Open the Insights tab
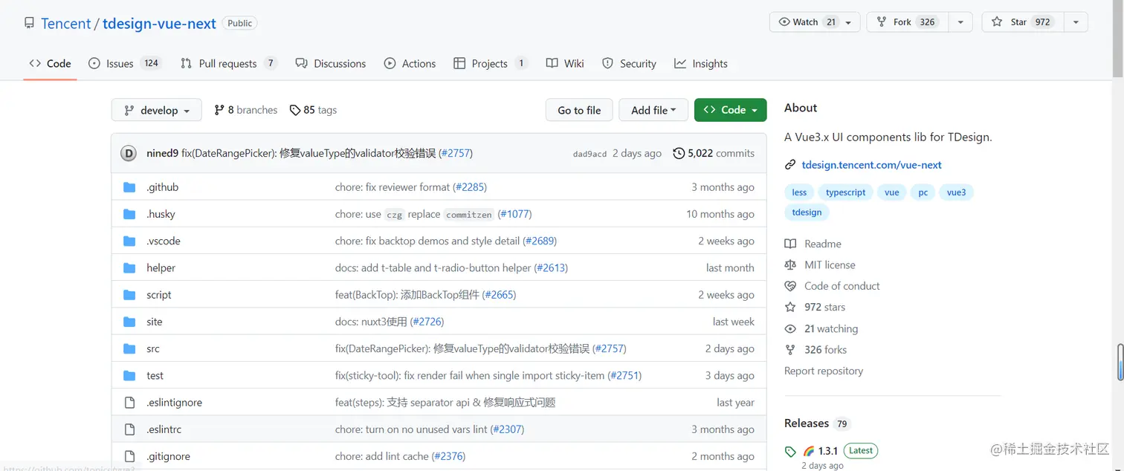 pyautogui.click(x=701, y=64)
